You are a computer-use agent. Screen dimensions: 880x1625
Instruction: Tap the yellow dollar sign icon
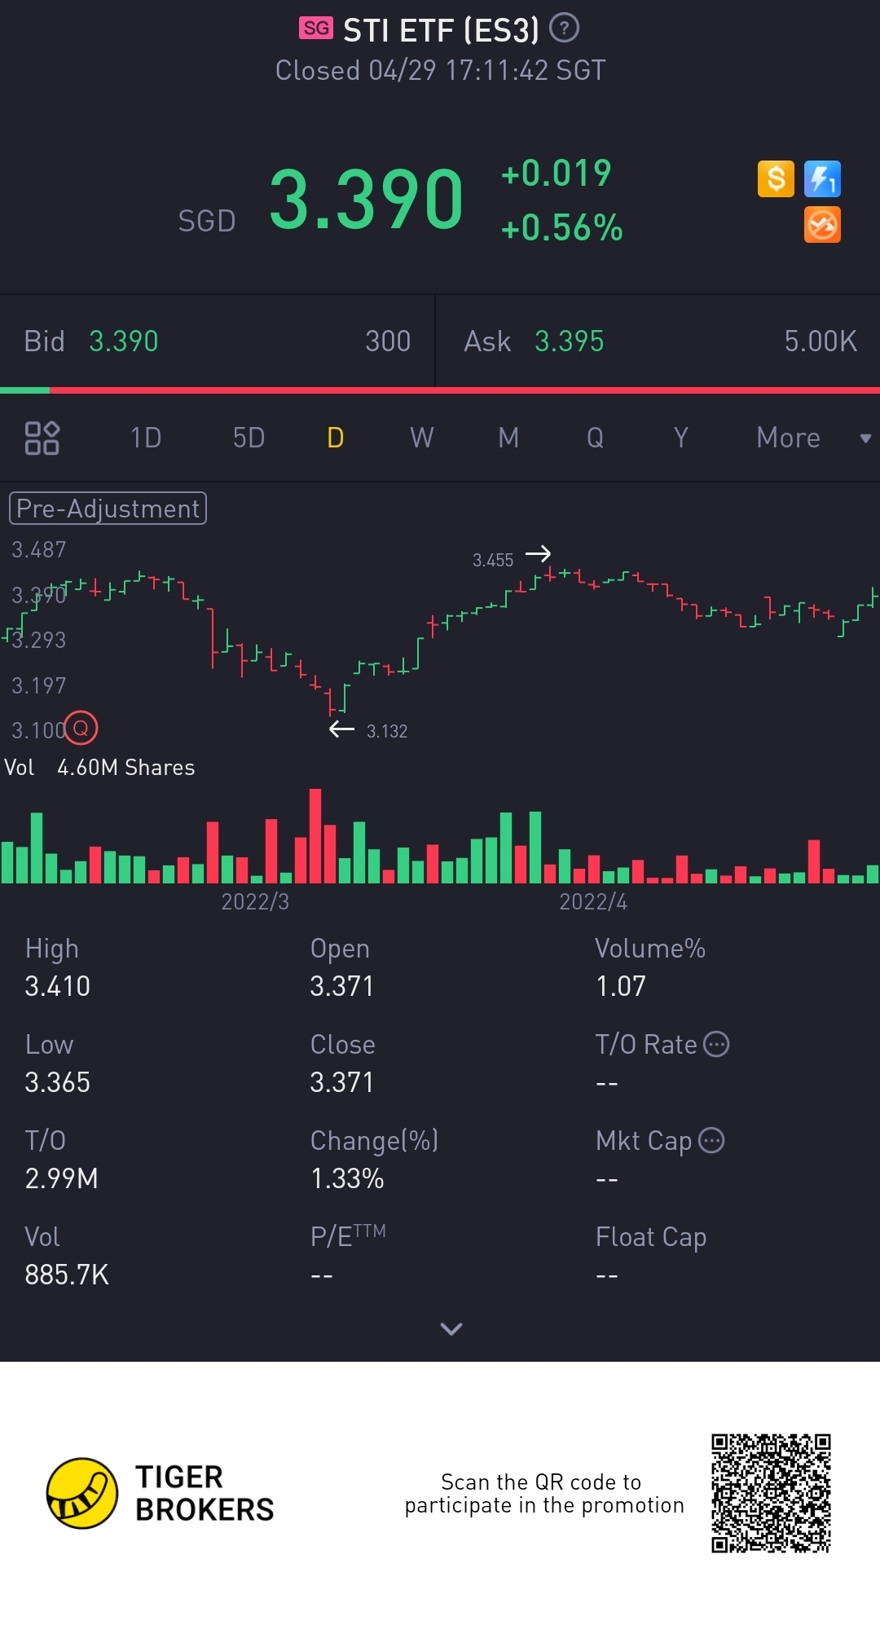[776, 178]
